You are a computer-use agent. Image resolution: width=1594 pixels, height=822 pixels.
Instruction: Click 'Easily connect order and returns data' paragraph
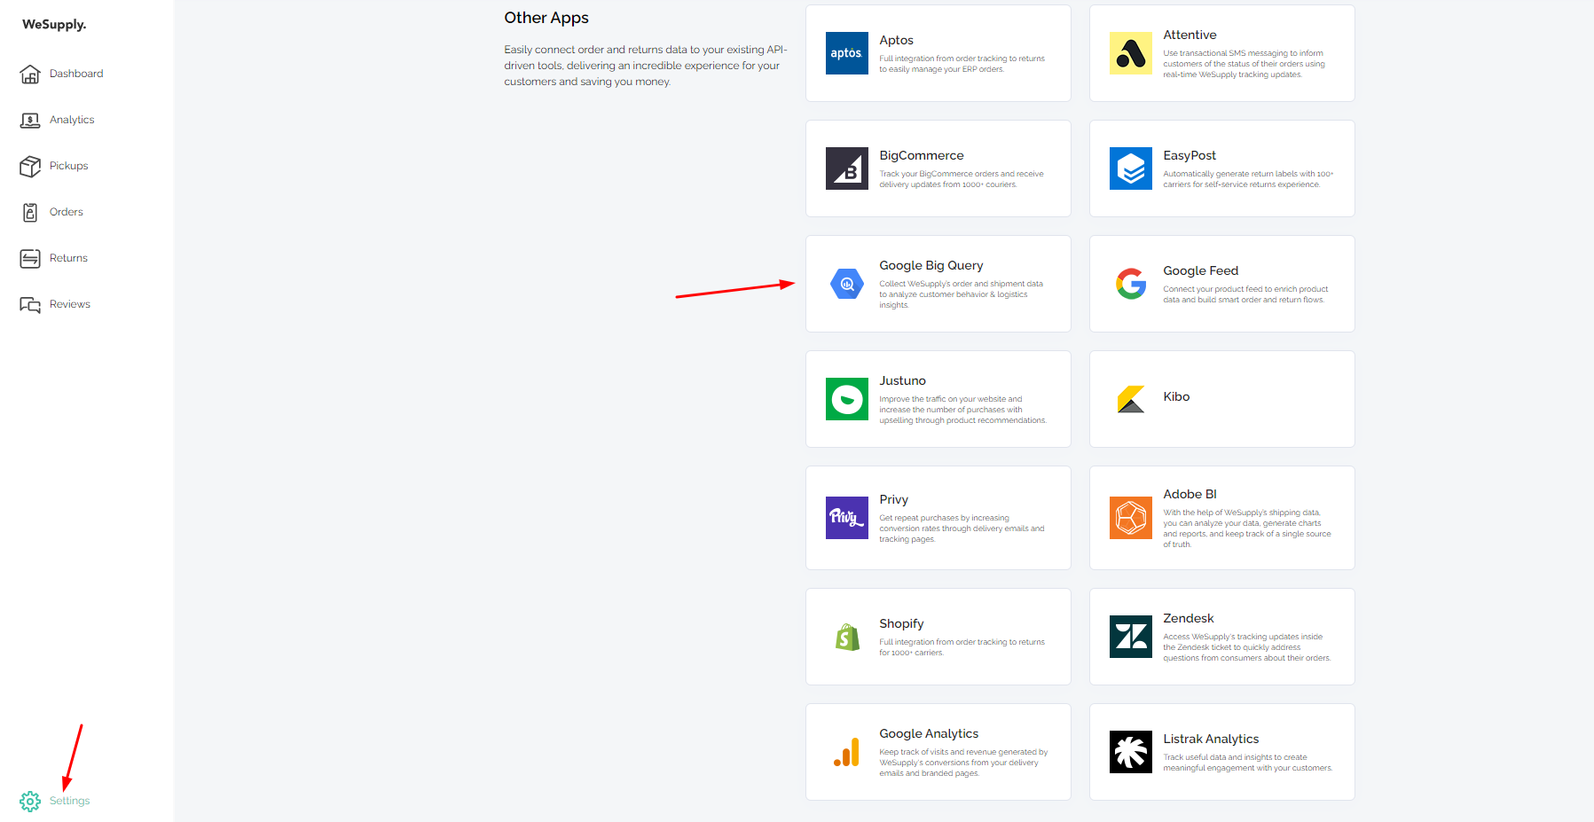(646, 66)
